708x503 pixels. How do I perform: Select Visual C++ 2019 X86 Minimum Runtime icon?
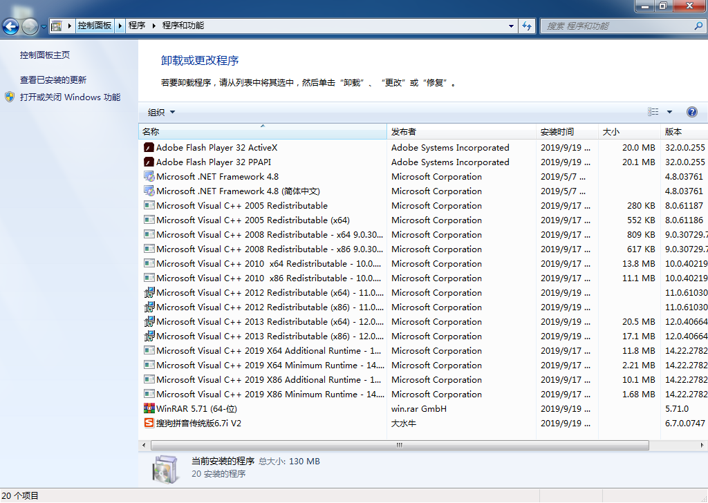149,394
